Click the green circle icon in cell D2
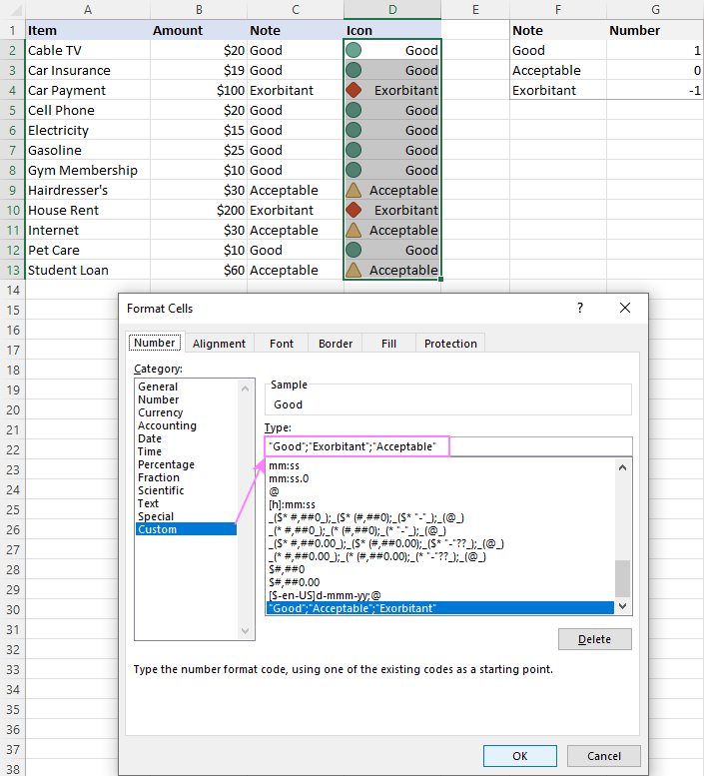This screenshot has width=704, height=776. coord(353,50)
